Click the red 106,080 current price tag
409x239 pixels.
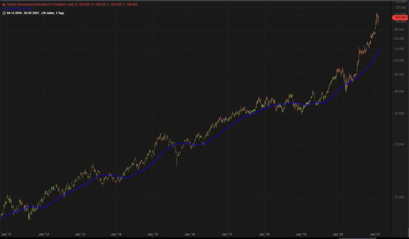click(400, 17)
